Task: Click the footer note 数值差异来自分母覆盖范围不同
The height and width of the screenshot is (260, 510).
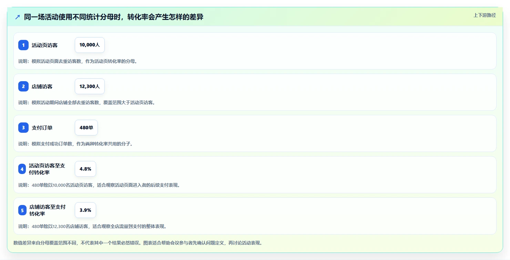Action: [x=138, y=243]
